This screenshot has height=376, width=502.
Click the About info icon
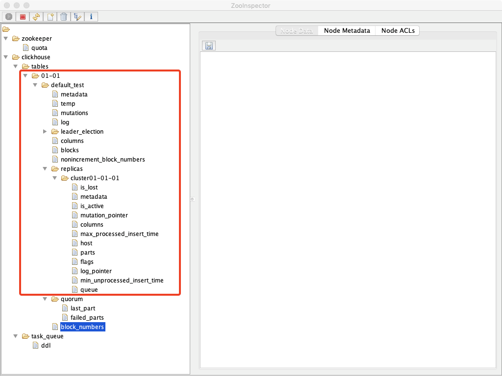point(91,17)
